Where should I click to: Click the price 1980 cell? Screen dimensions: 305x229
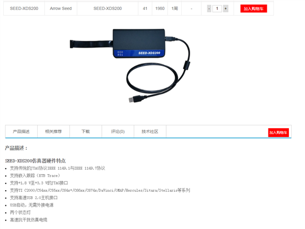coord(160,8)
